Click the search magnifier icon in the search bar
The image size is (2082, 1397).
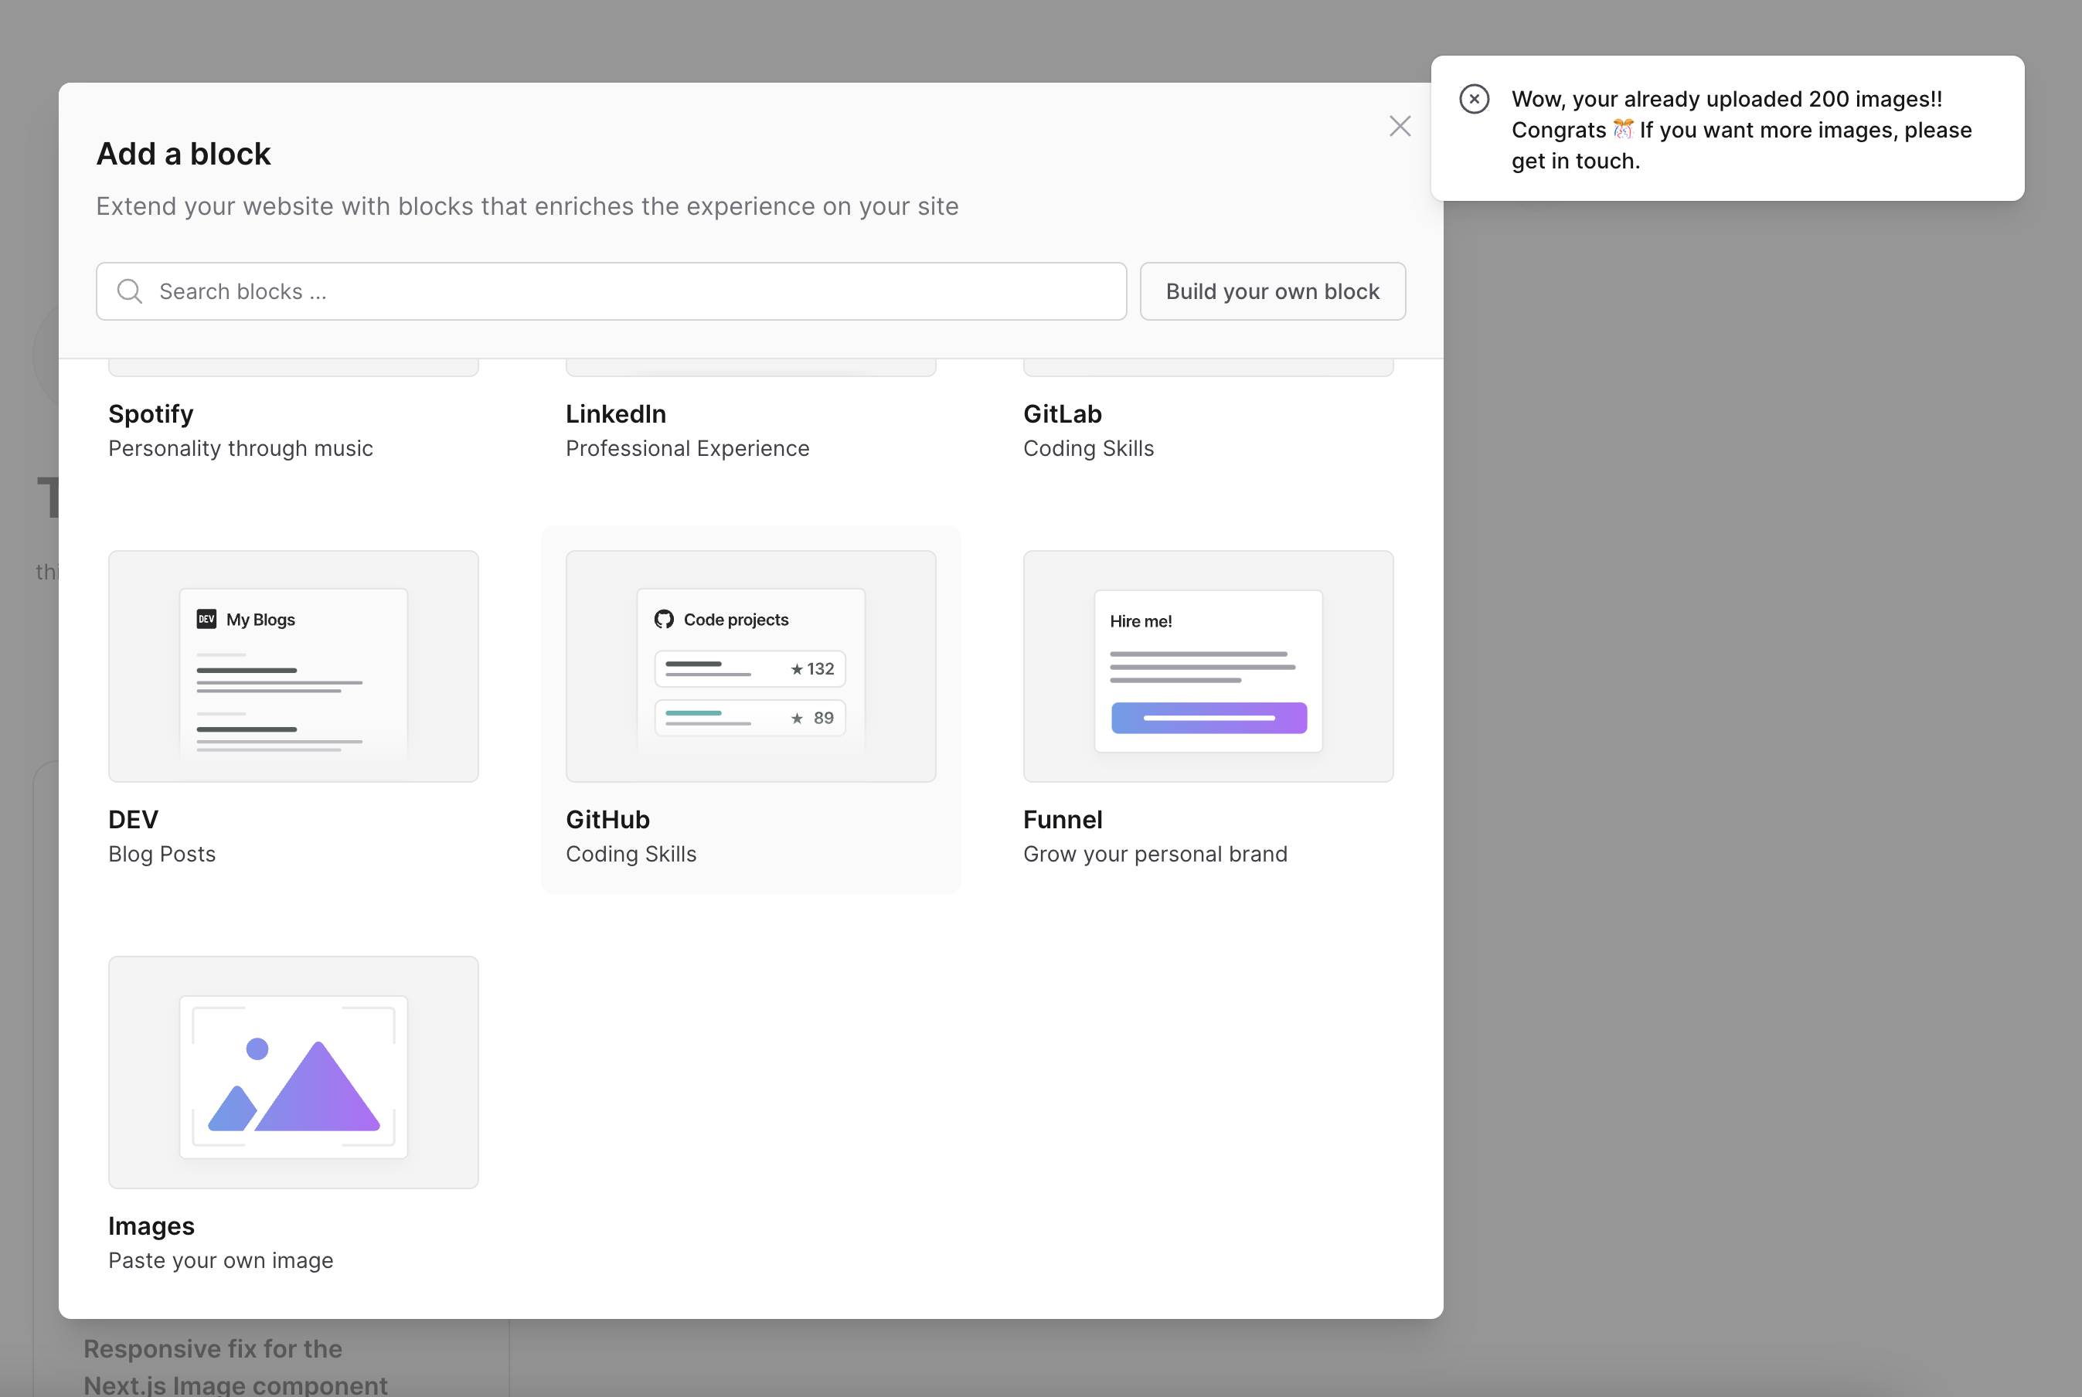click(x=129, y=291)
